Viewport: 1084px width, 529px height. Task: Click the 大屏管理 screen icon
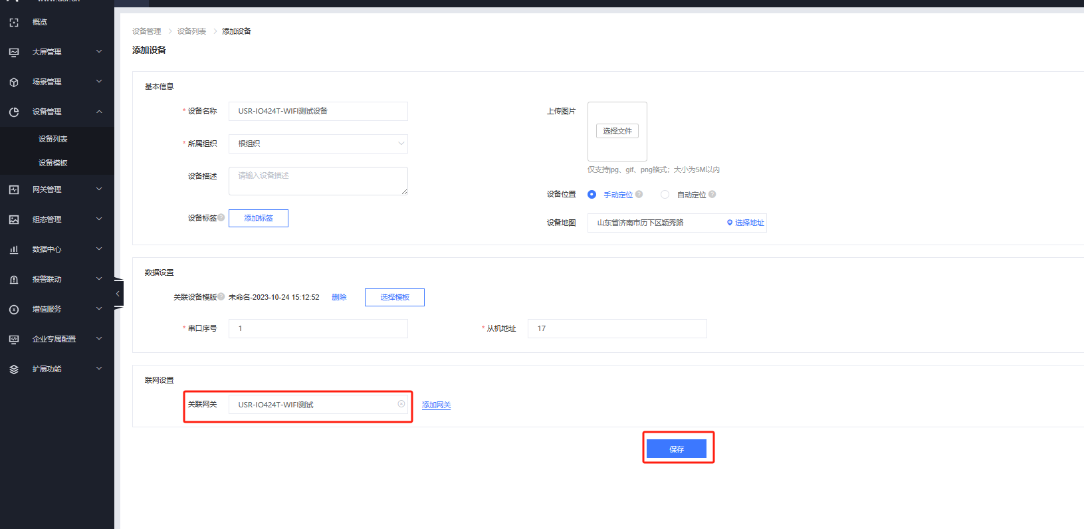coord(14,52)
